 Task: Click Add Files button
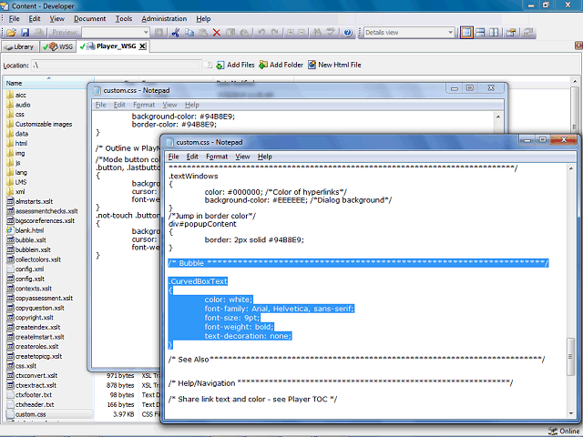pos(236,65)
